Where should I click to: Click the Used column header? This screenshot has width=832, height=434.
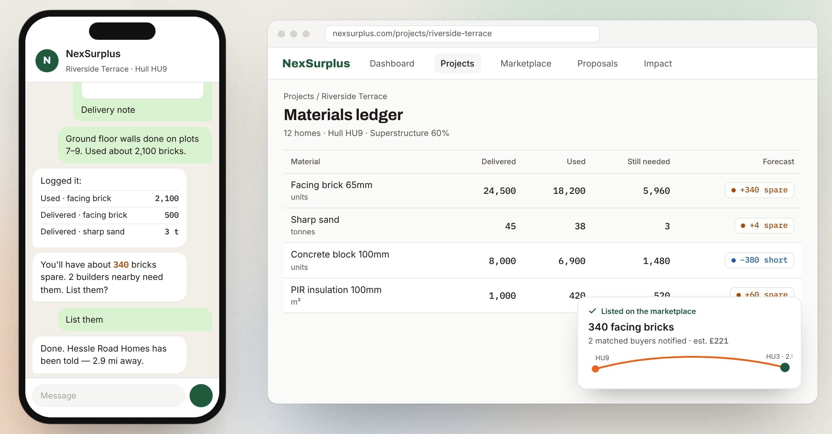tap(576, 162)
